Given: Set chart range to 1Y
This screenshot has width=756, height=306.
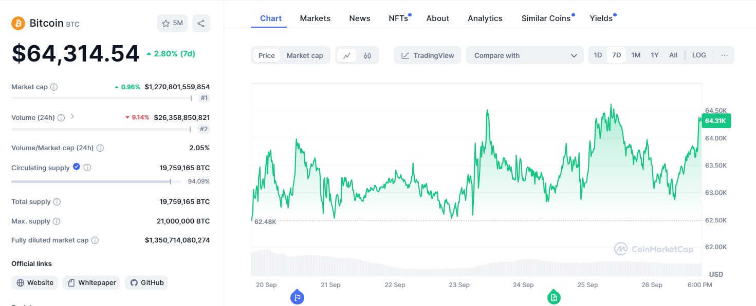Looking at the screenshot, I should click(655, 55).
